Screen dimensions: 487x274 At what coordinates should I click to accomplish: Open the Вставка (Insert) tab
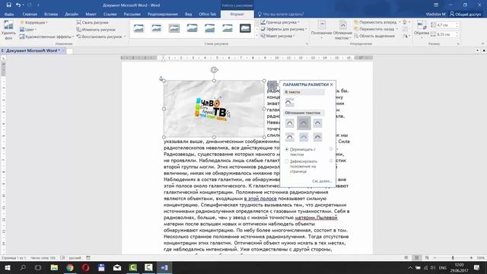[51, 14]
